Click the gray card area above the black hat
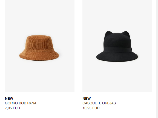The height and width of the screenshot is (118, 158). (117, 15)
